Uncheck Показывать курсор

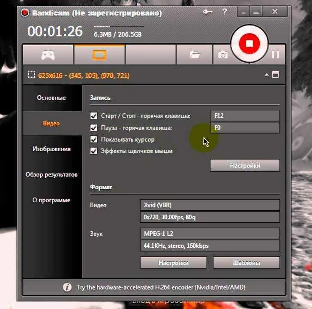coord(94,139)
